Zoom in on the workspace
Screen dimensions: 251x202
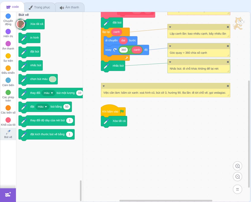(237, 166)
